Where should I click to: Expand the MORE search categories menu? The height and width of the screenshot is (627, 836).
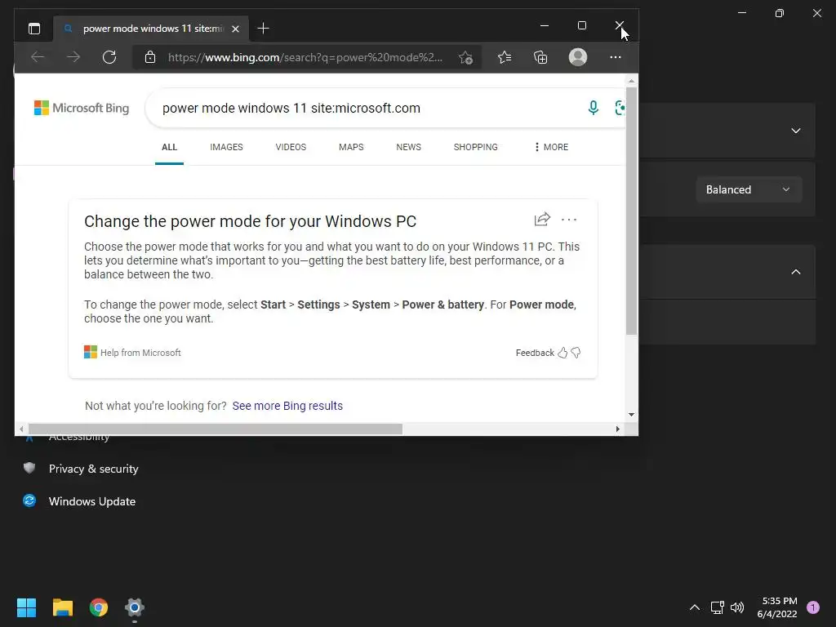click(551, 147)
